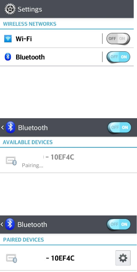137x272 pixels.
Task: Select the pairing device 10EF4C
Action: pyautogui.click(x=68, y=160)
